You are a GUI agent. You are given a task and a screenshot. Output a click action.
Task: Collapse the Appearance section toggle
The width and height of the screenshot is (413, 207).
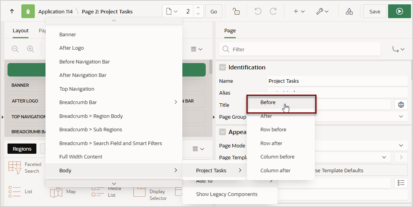223,132
